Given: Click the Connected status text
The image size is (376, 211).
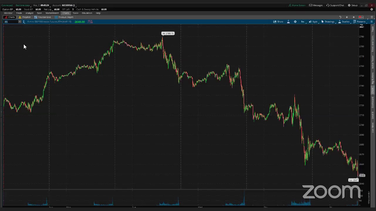Looking at the screenshot, I should coord(7,5).
